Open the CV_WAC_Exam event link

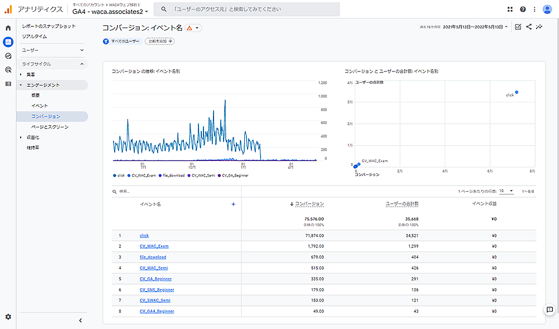(x=154, y=246)
